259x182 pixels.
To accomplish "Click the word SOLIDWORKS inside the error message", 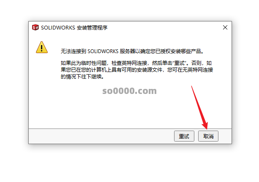I will (x=103, y=51).
